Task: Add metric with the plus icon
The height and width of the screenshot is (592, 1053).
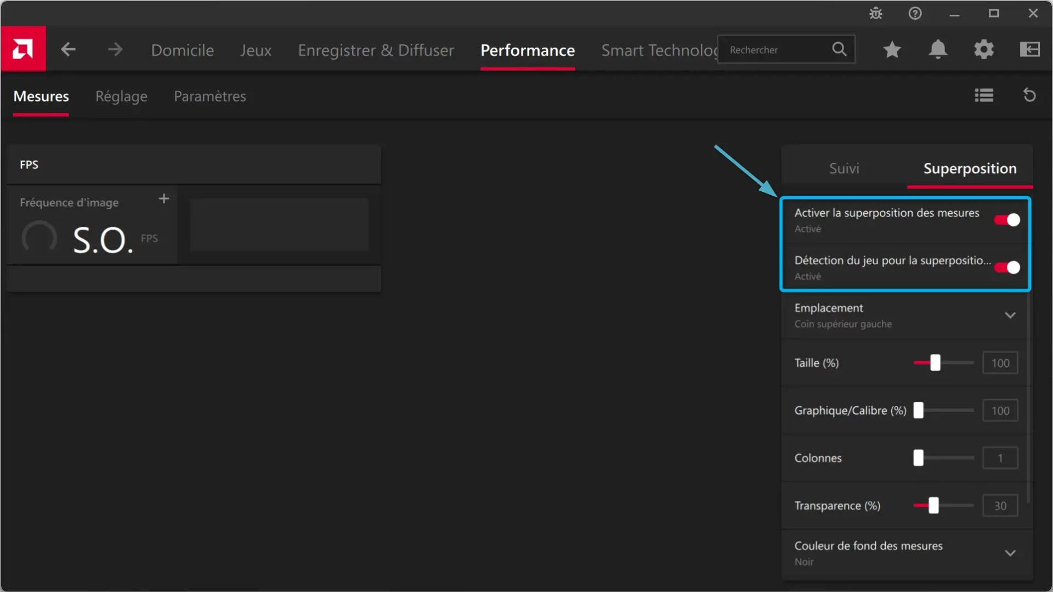Action: click(163, 198)
